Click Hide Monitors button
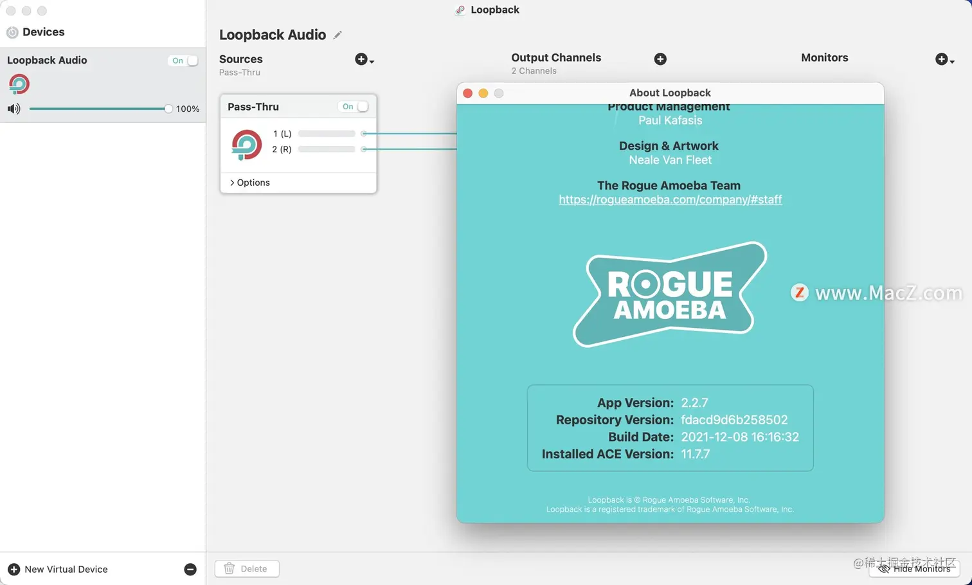Viewport: 972px width, 585px height. (914, 569)
